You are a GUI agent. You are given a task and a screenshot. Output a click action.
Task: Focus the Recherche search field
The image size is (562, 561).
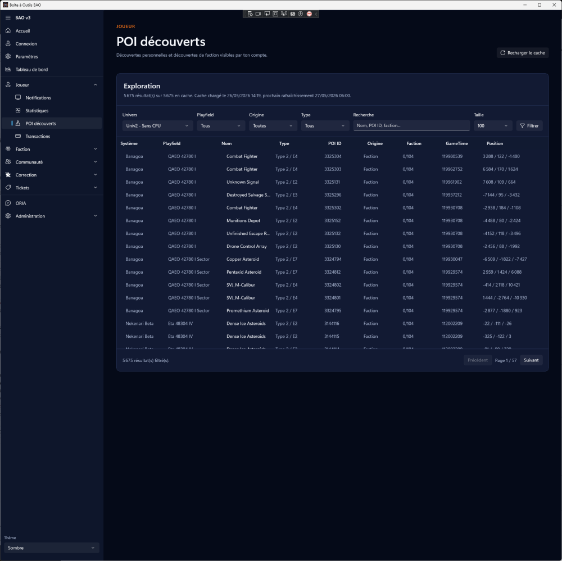pyautogui.click(x=411, y=125)
